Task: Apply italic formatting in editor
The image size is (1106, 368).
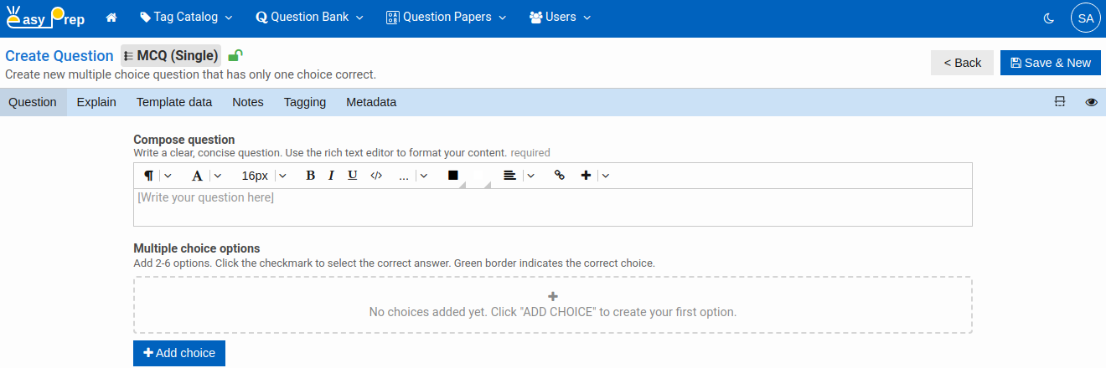Action: pos(331,176)
